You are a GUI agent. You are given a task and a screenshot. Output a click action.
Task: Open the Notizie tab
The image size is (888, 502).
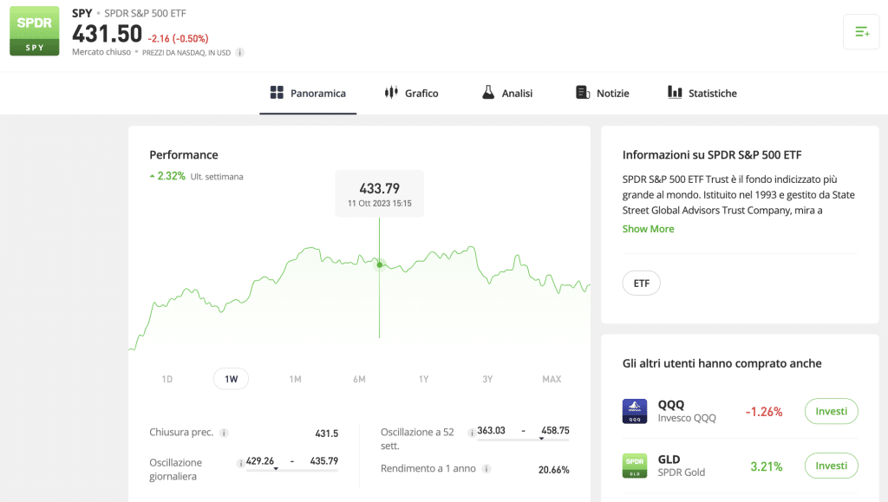tap(602, 93)
